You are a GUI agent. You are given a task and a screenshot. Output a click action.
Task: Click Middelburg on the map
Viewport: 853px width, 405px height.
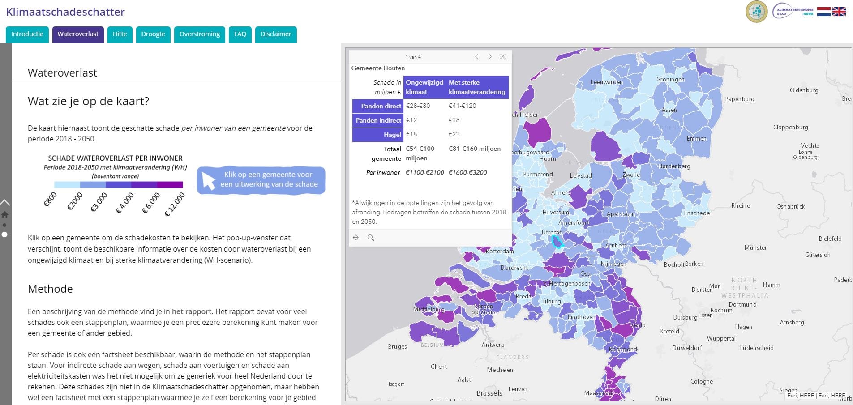coord(429,309)
